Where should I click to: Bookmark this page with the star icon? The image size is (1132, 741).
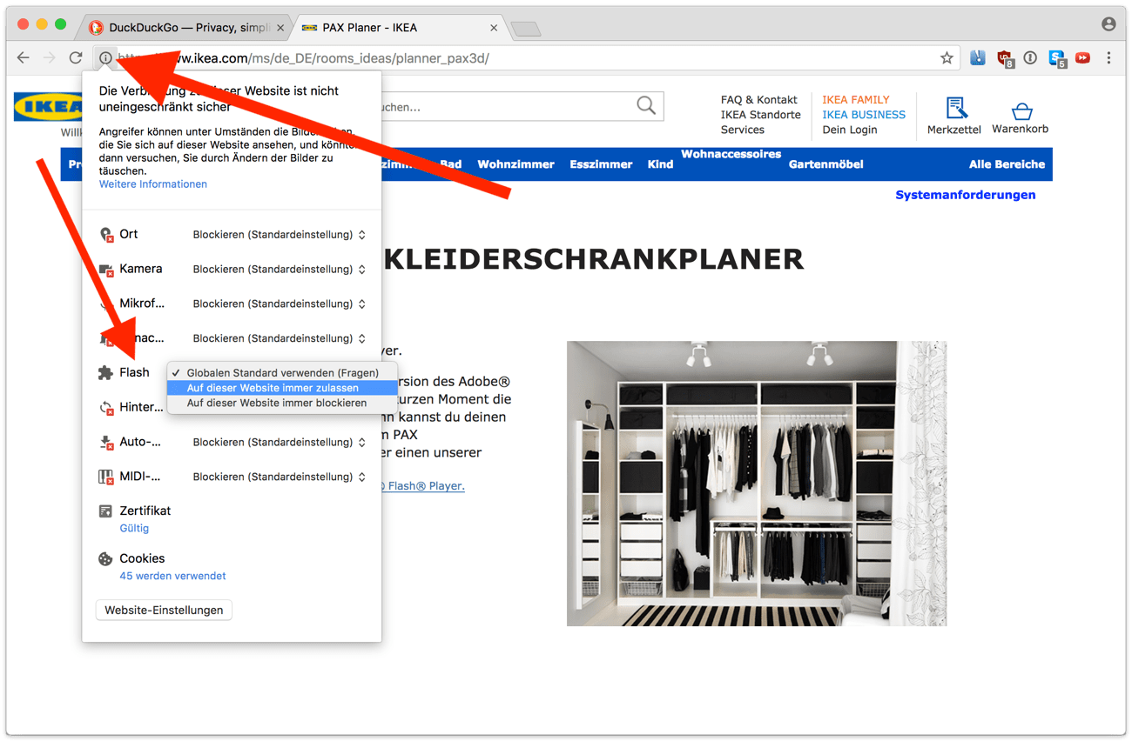(x=947, y=58)
